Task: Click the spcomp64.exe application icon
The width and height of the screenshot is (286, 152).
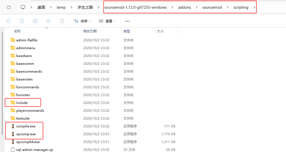Action: pyautogui.click(x=13, y=142)
